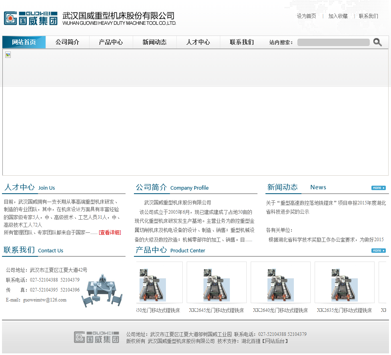Select the 网站首页 navigation tab
Image resolution: width=391 pixels, height=355 pixels.
pyautogui.click(x=24, y=42)
